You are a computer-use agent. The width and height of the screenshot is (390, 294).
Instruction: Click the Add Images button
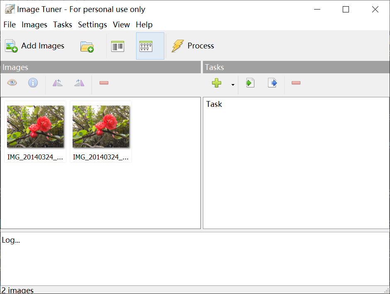pos(35,46)
